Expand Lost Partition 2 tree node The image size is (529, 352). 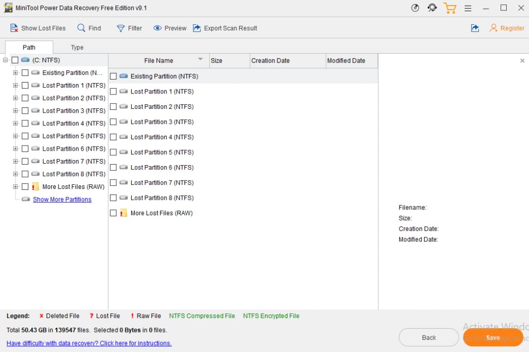pos(15,98)
